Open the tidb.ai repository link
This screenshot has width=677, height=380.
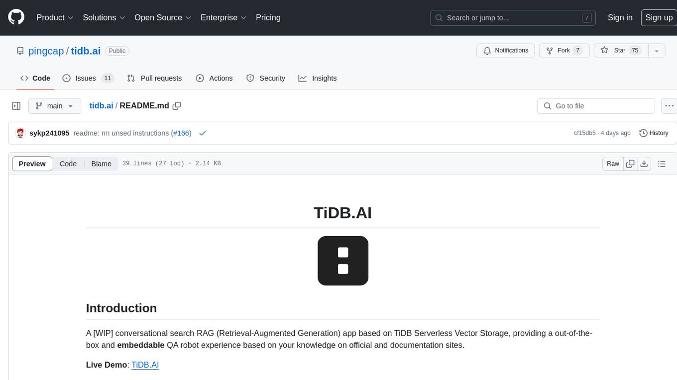tap(86, 51)
